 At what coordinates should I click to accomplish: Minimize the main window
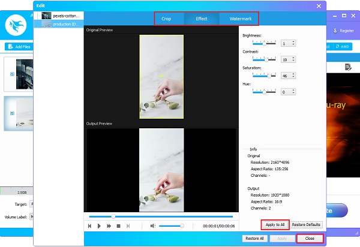coord(335,16)
